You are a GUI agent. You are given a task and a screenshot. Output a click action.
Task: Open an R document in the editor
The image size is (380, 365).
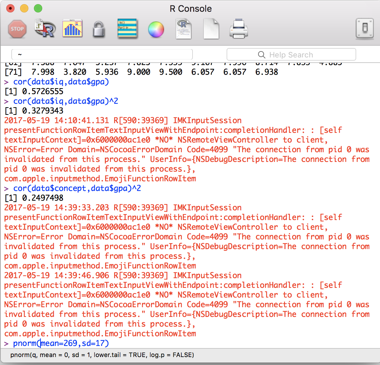tap(183, 29)
